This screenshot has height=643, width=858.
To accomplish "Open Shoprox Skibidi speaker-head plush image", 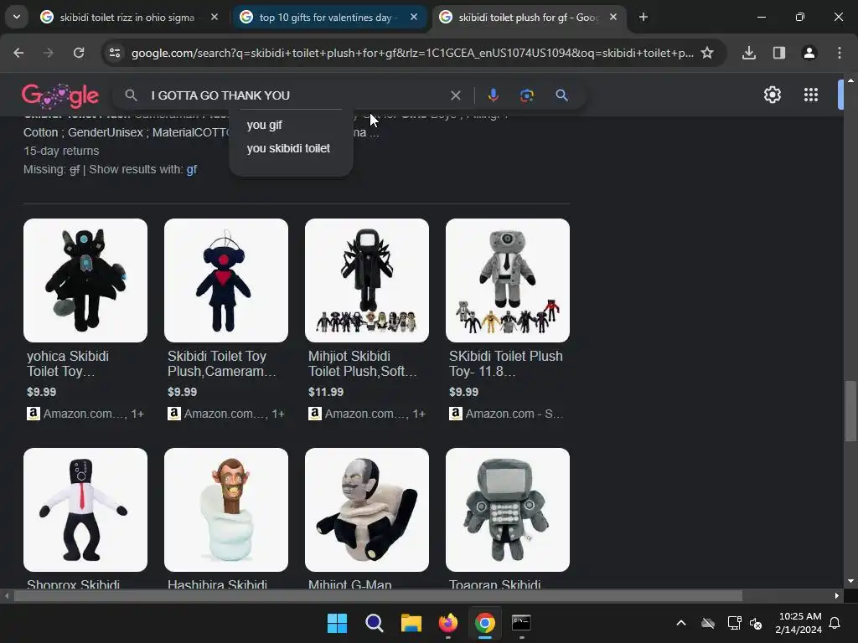I will point(85,510).
